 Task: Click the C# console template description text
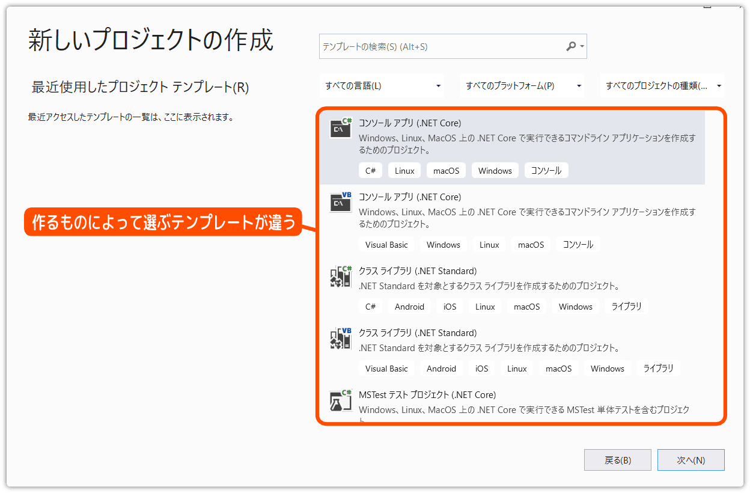[527, 144]
